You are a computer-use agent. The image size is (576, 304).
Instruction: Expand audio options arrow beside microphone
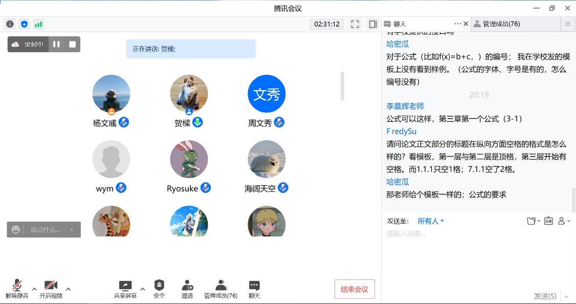34,289
